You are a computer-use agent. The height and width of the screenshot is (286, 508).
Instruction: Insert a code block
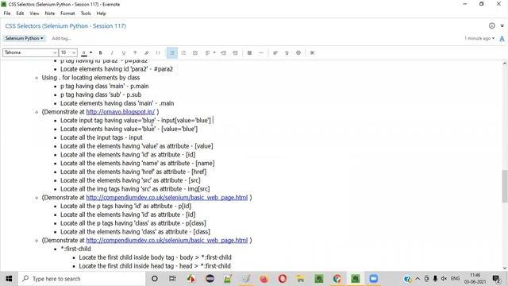coord(158,52)
